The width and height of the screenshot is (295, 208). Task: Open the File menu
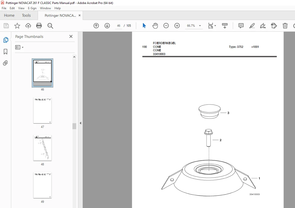(4, 8)
